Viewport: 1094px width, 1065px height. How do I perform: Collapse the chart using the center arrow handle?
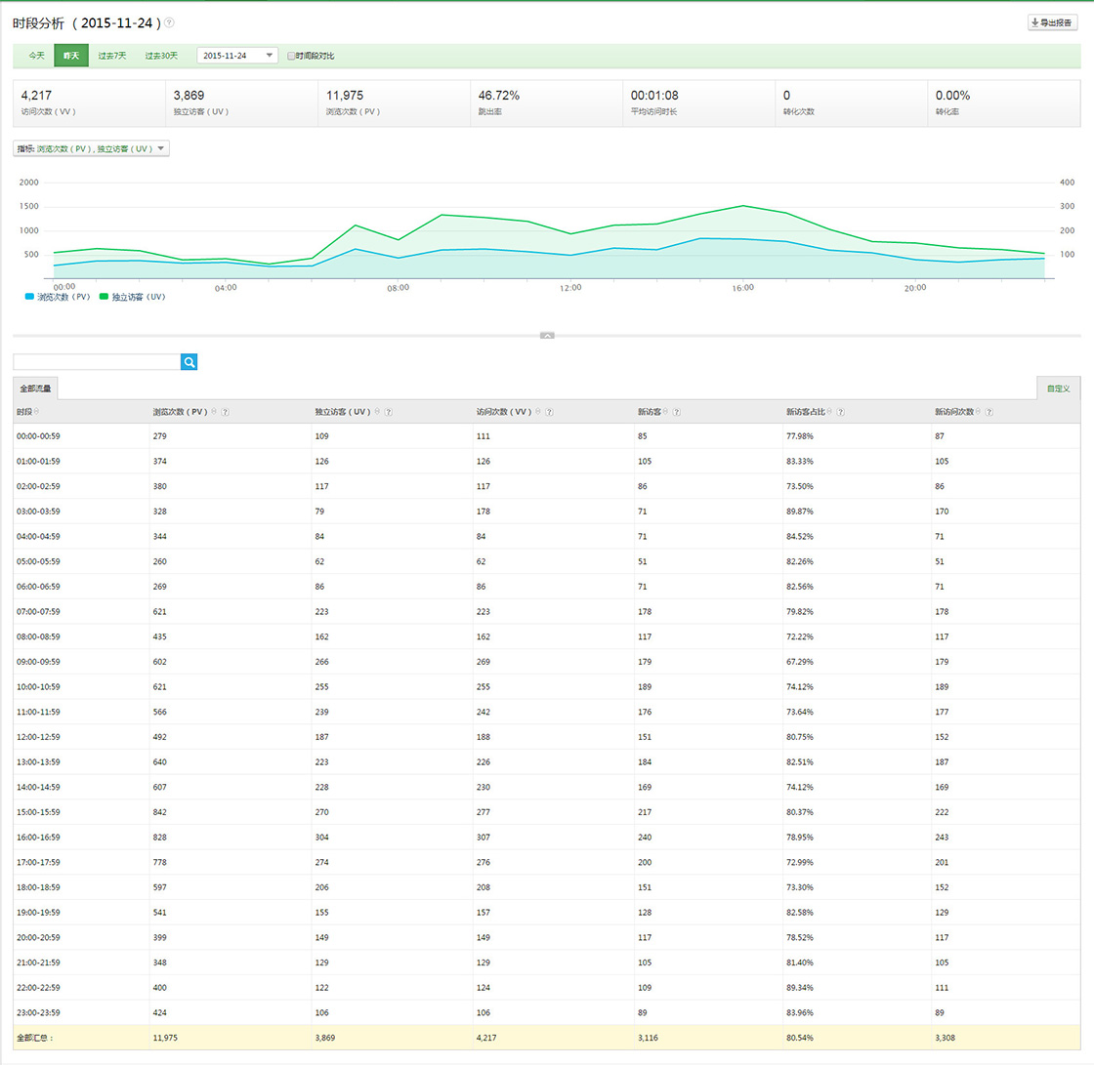coord(548,336)
